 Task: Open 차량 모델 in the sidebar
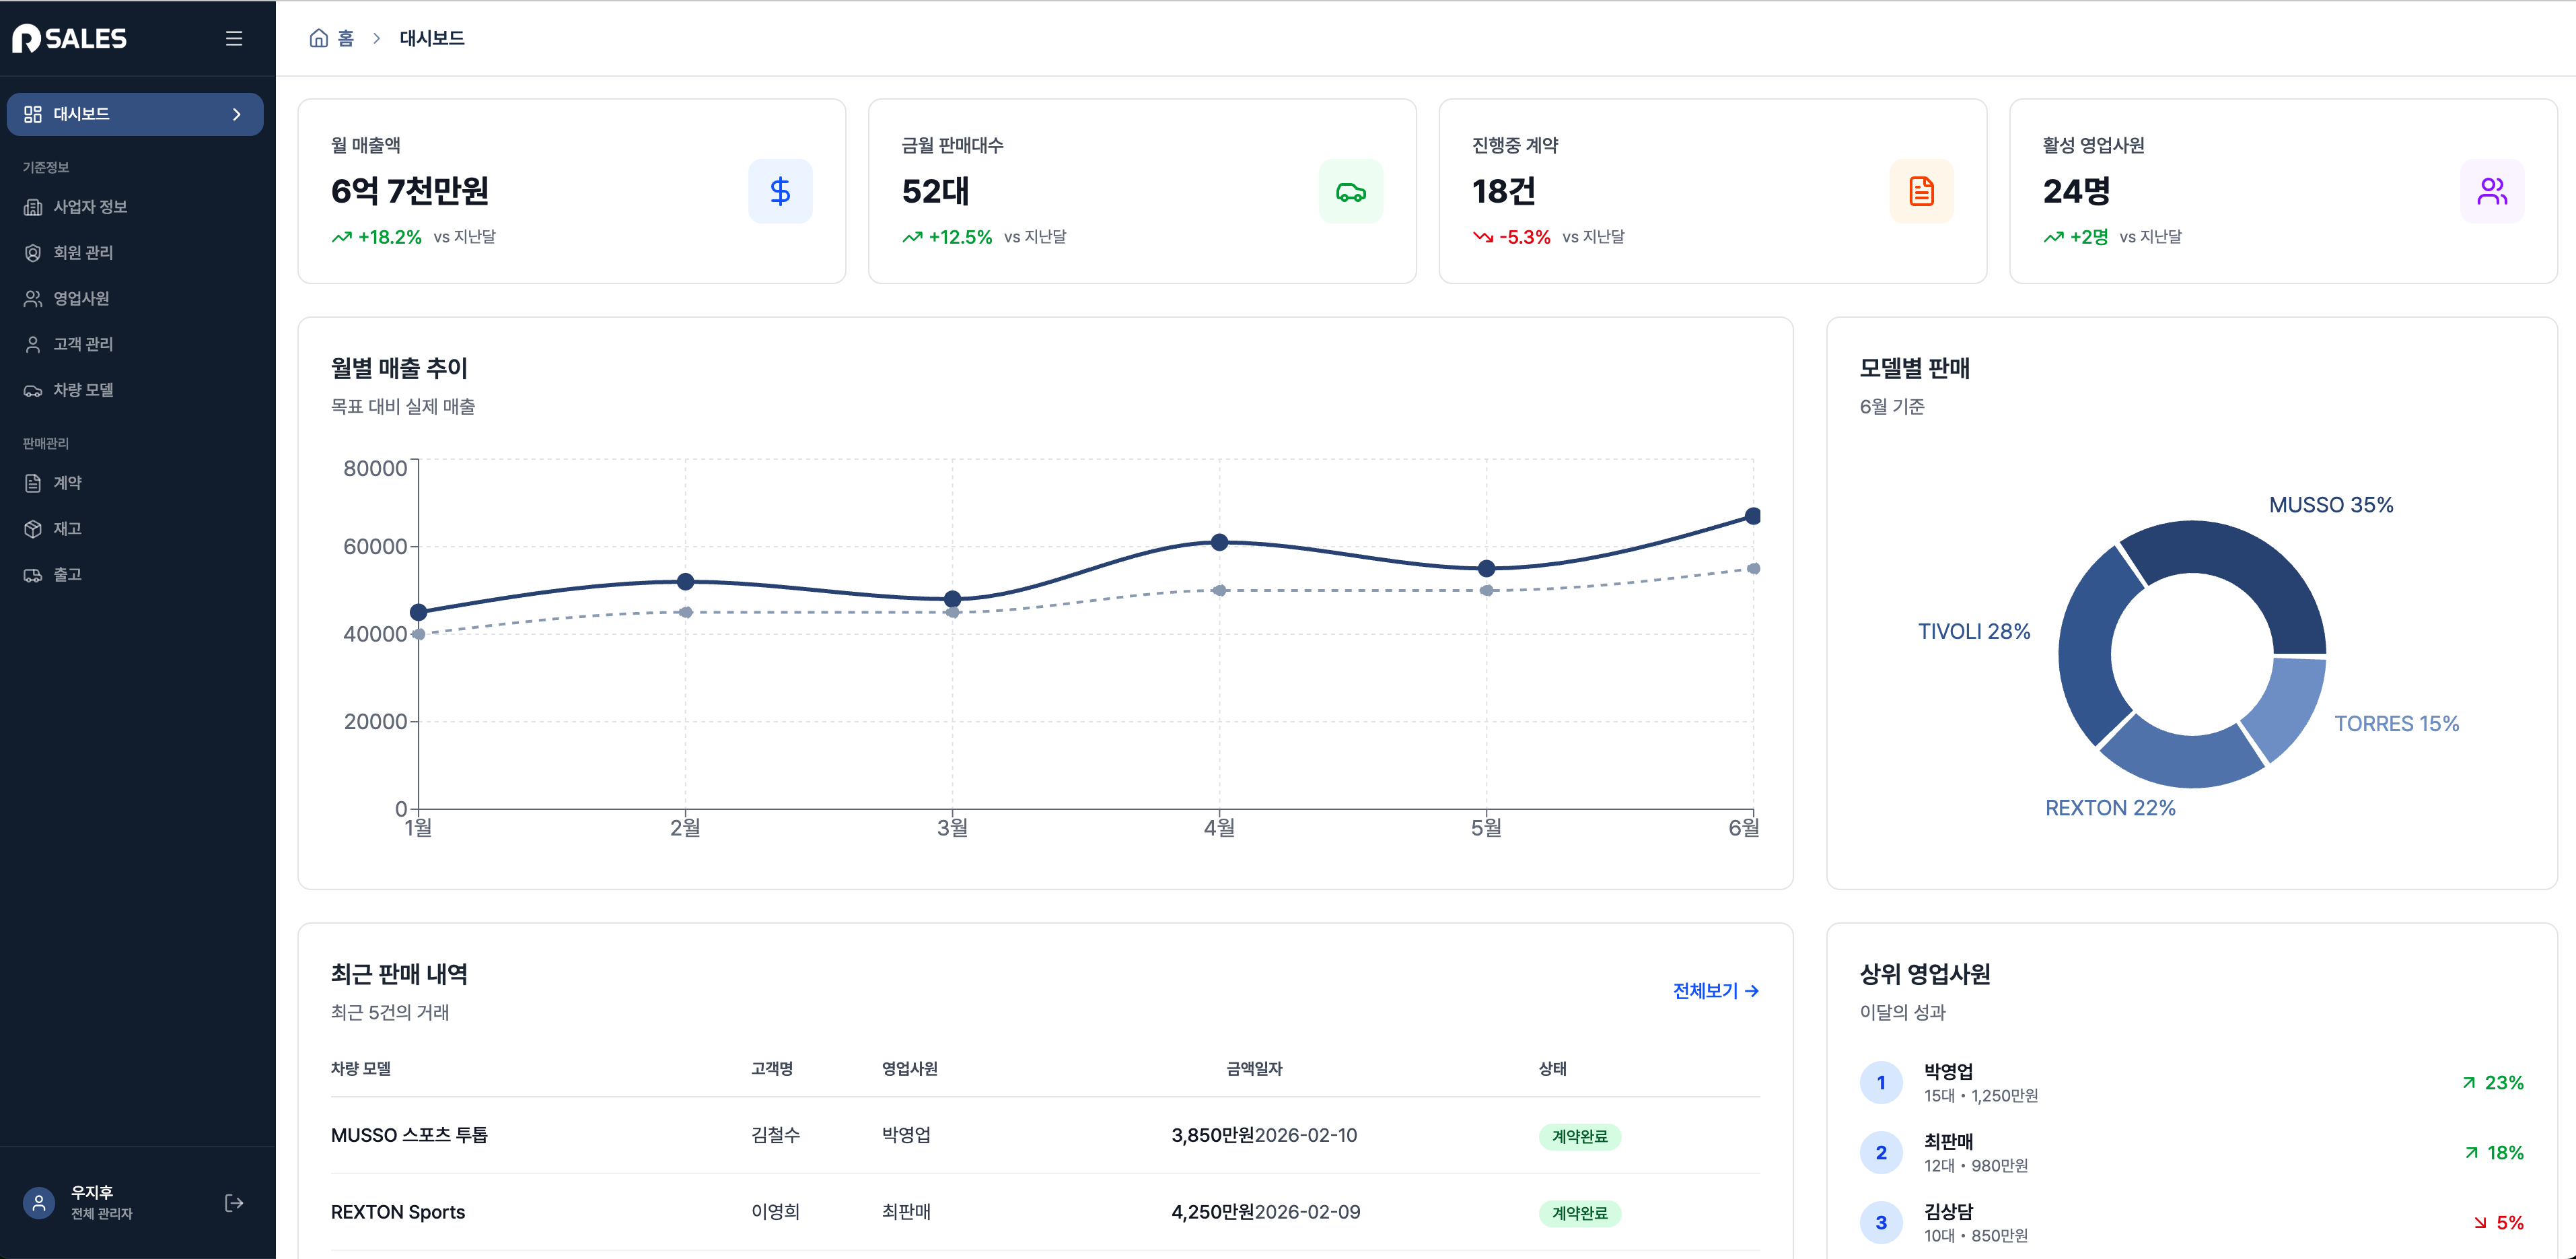click(x=135, y=390)
